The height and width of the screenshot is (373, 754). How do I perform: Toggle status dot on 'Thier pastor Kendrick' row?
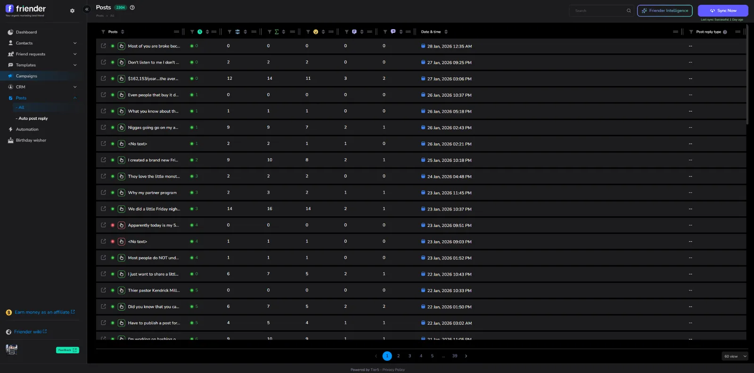(x=113, y=290)
